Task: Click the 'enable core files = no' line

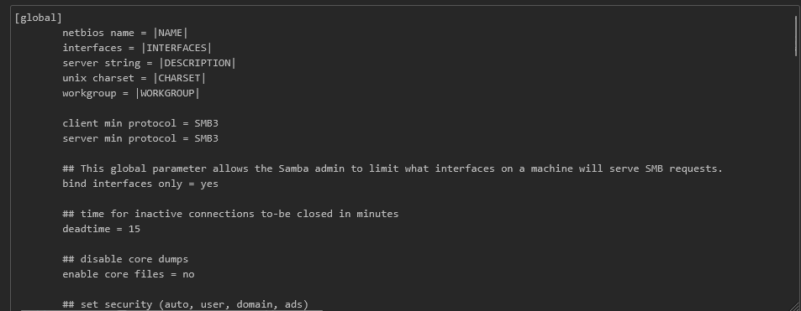Action: point(129,274)
